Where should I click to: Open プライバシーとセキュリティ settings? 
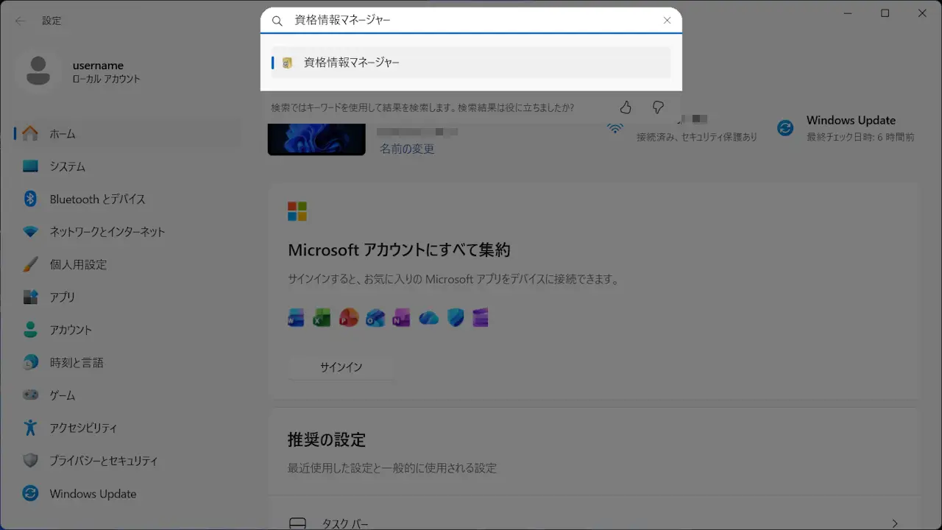pyautogui.click(x=103, y=461)
